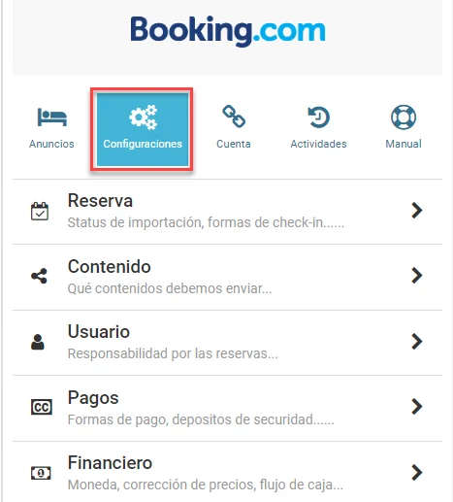Open the Reserva settings title
Screen dimensions: 453x502
(x=100, y=201)
